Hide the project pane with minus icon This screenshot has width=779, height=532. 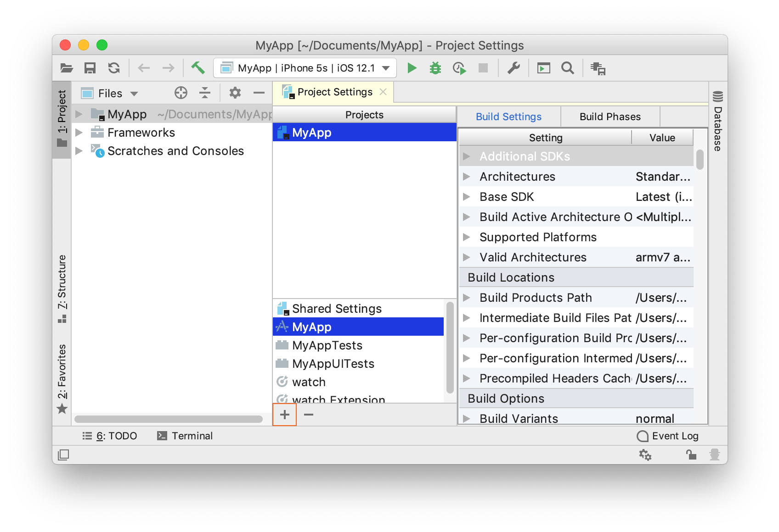pos(259,93)
